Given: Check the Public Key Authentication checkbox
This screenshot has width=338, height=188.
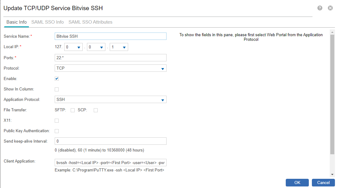Looking at the screenshot, I should coord(57,131).
